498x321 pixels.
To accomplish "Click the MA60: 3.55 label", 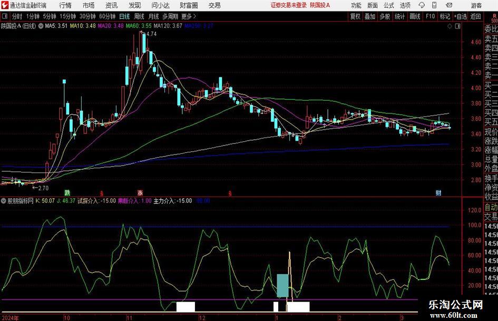I will 139,26.
